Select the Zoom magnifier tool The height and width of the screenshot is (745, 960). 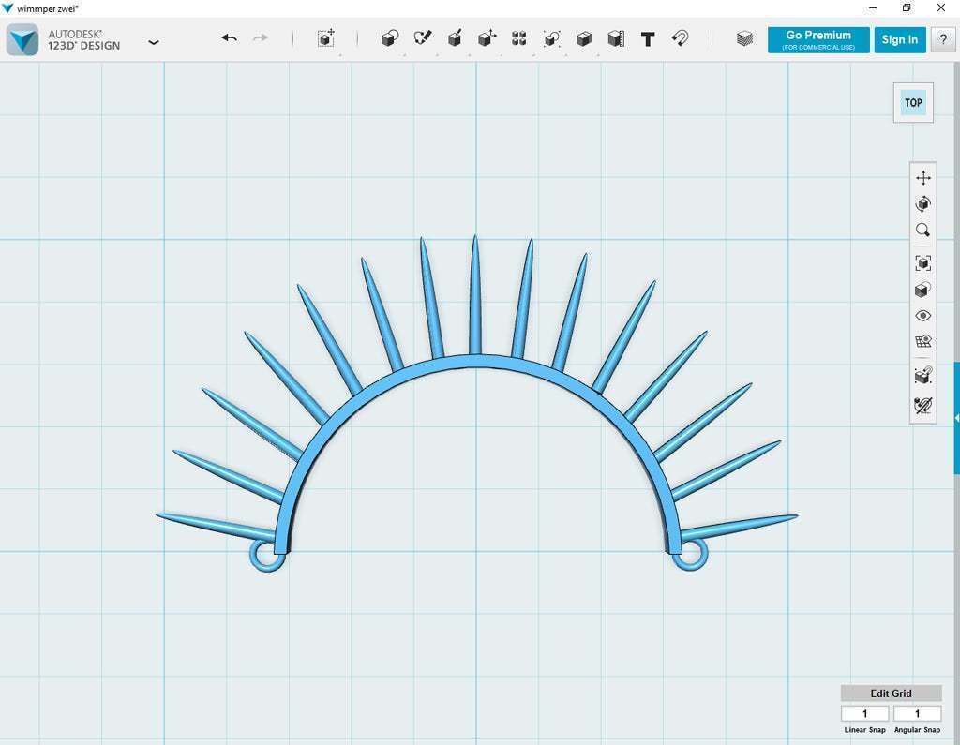pos(923,231)
